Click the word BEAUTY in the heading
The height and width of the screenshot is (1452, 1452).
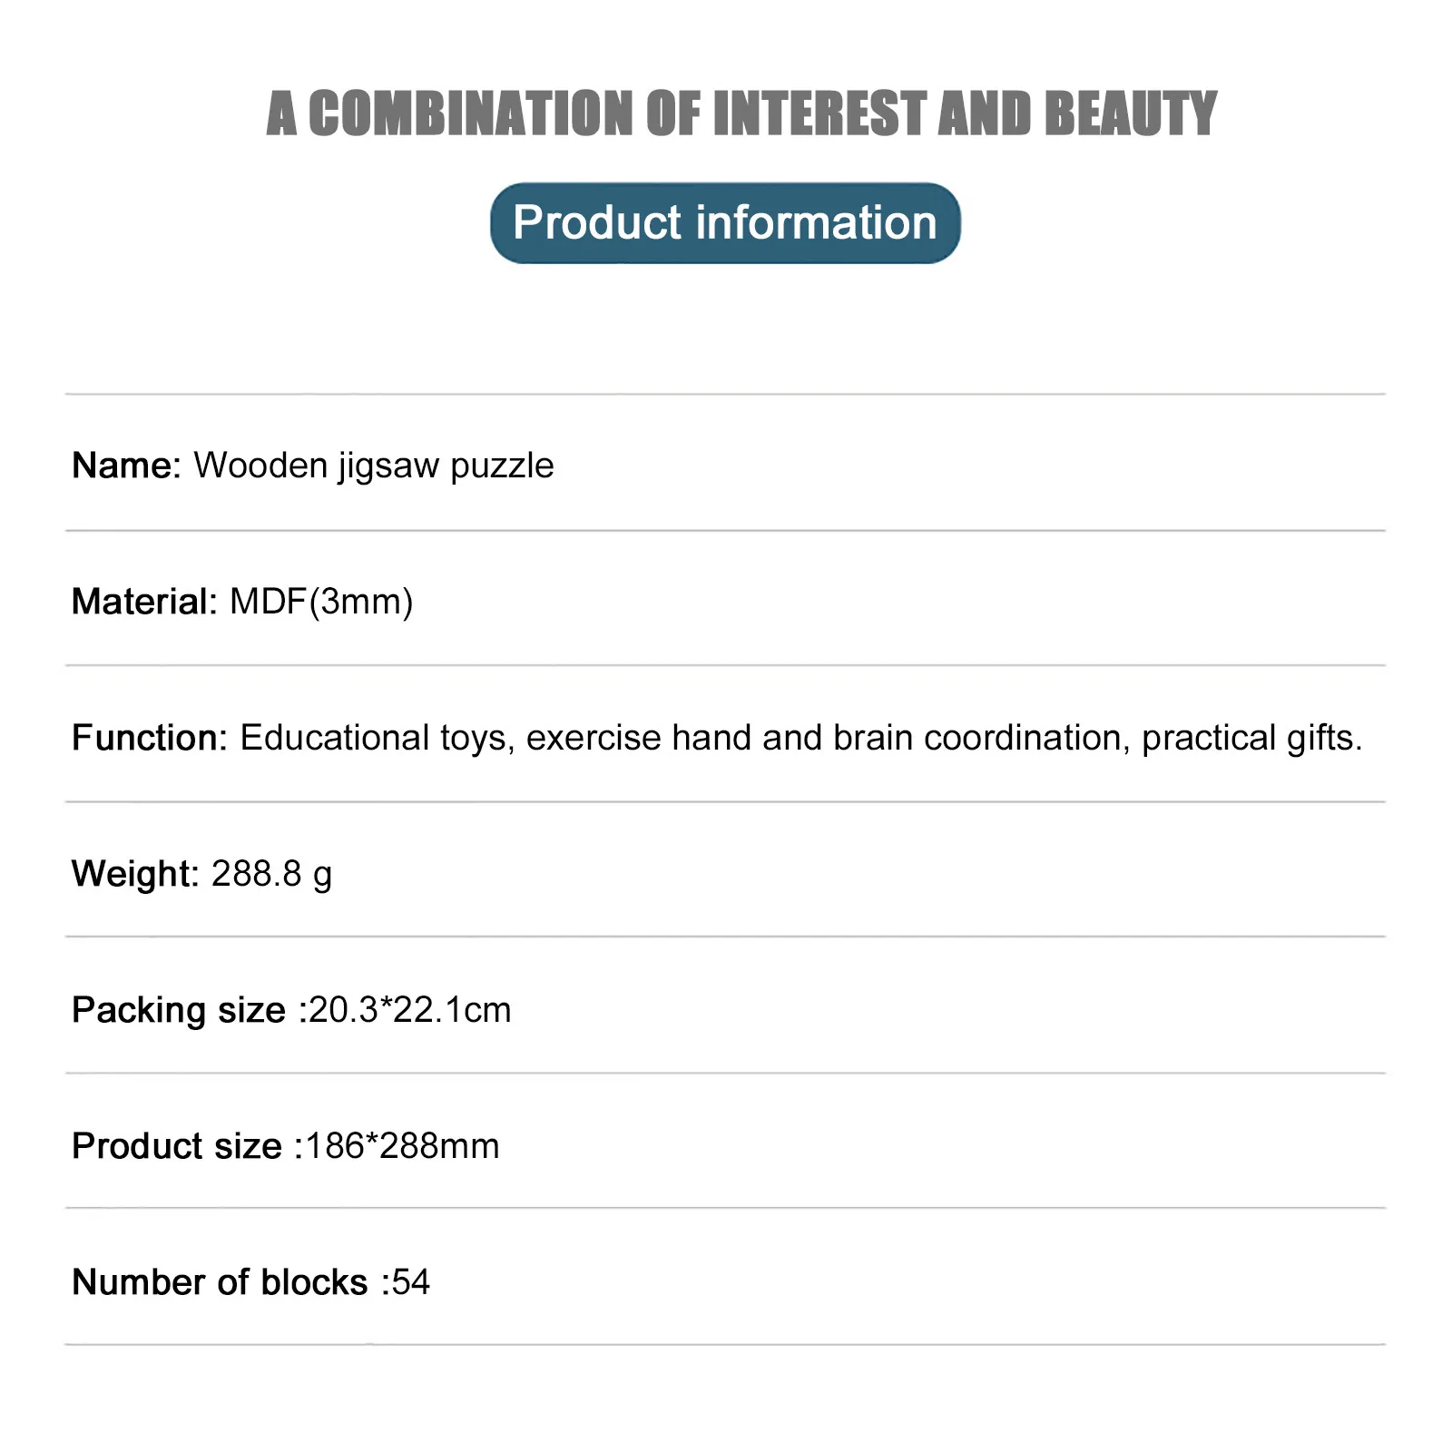tap(1130, 114)
